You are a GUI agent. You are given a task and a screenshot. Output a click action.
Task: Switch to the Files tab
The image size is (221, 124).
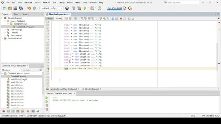[x=16, y=14]
